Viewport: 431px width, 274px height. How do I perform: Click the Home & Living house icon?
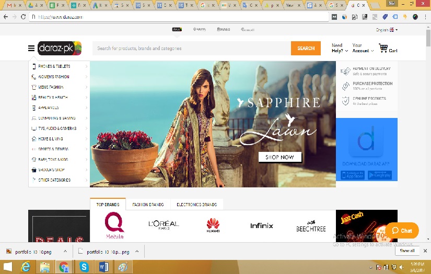click(34, 139)
